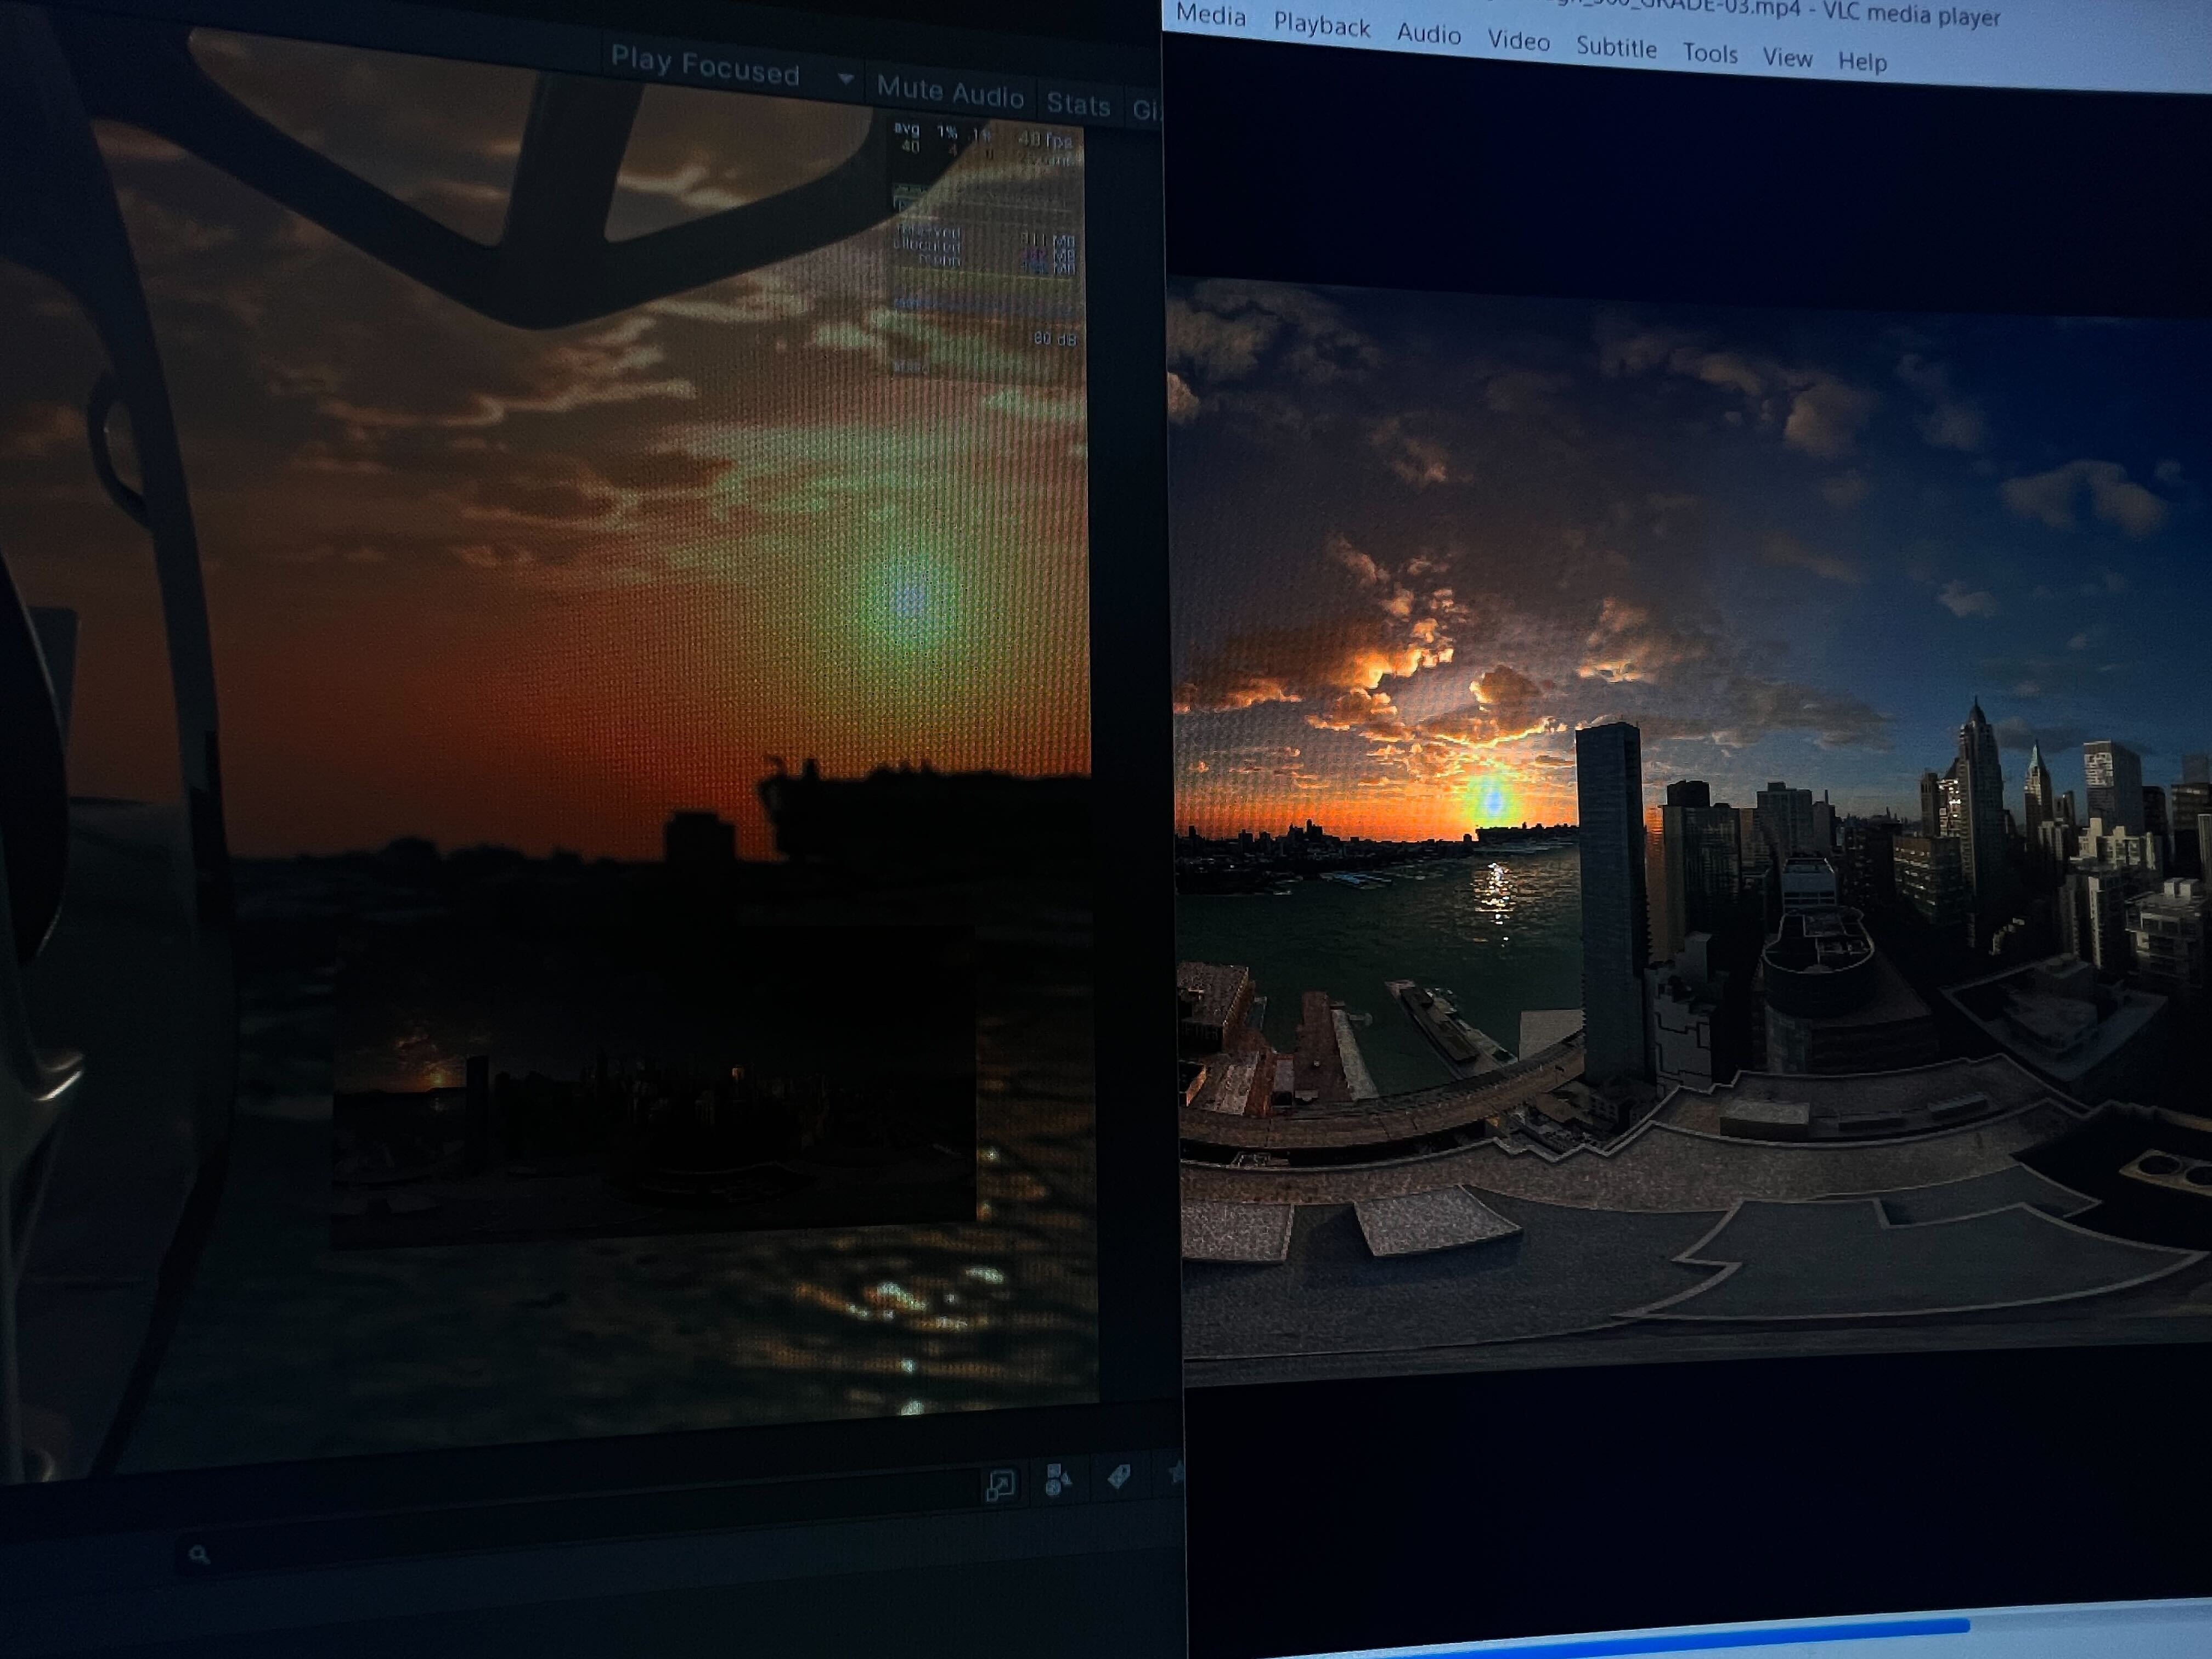
Task: Open the Tools menu in VLC
Action: pyautogui.click(x=1709, y=53)
